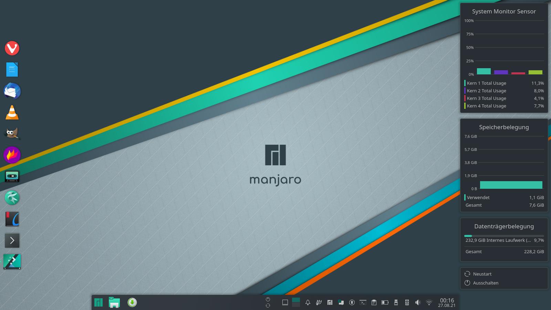Open the Wi-Fi networks tray icon
Viewport: 551px width, 310px height.
(429, 302)
